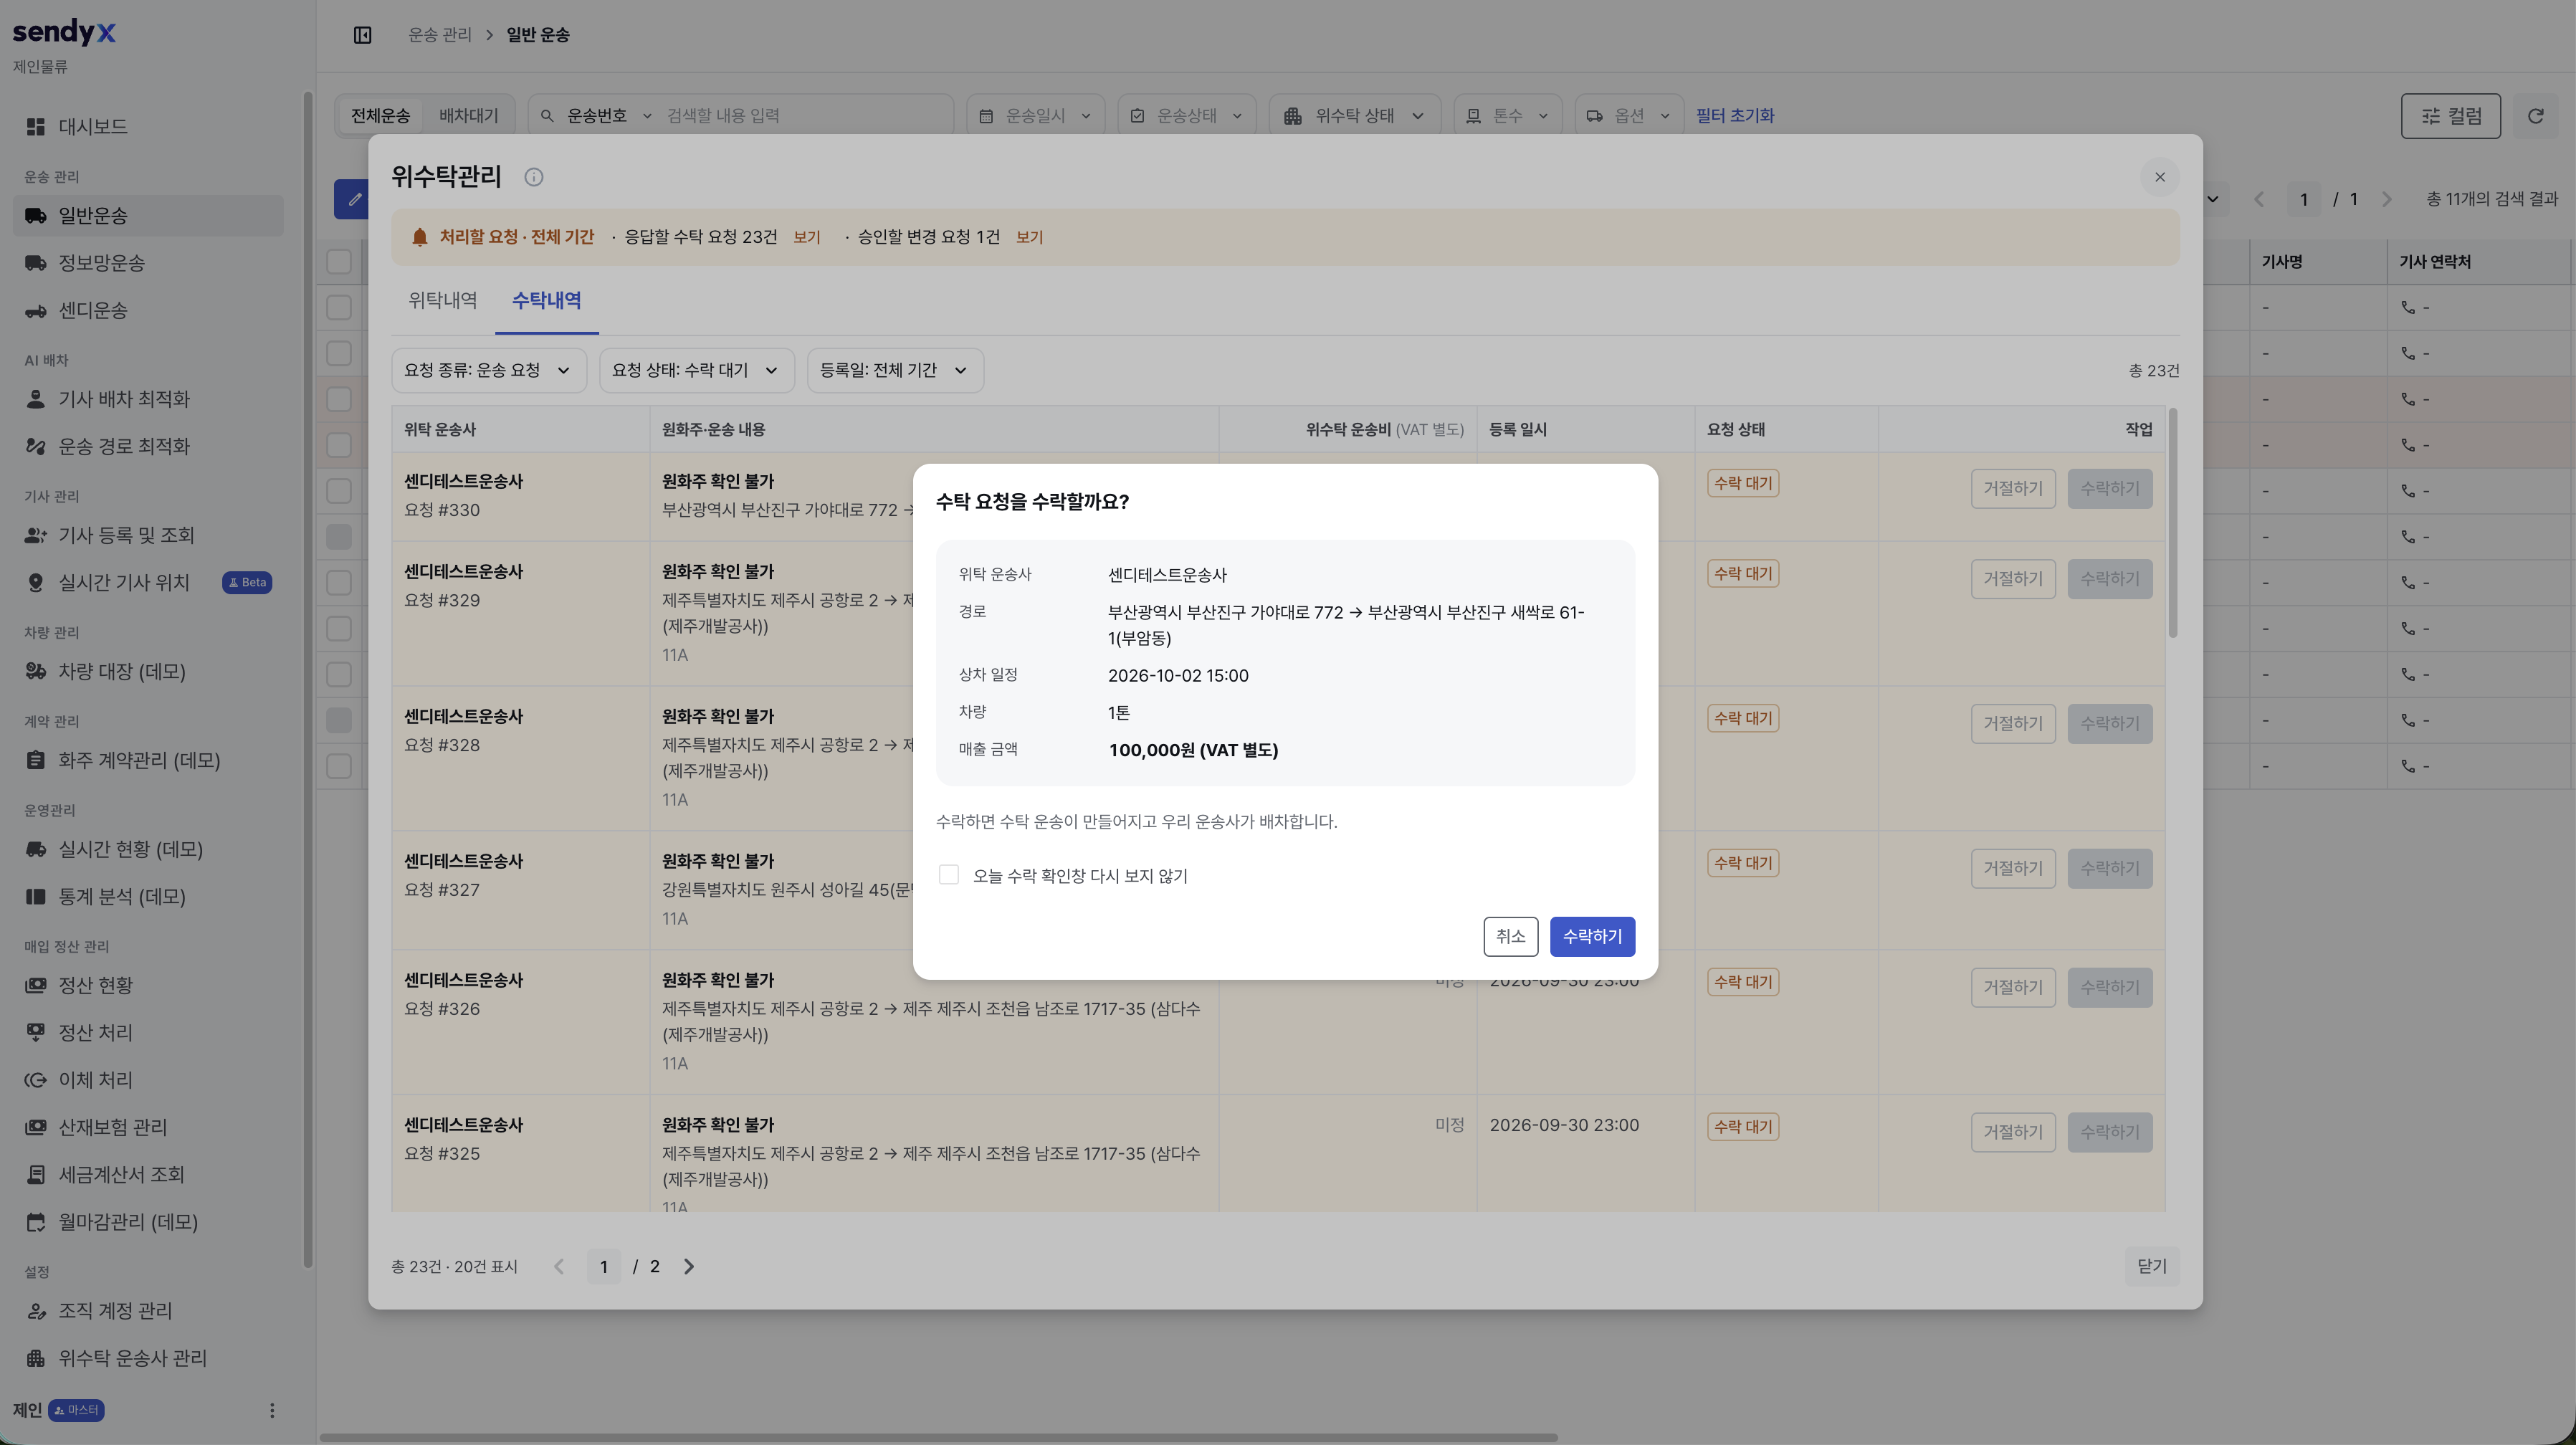The height and width of the screenshot is (1445, 2576).
Task: Expand the 등록일: 전체 기간 dropdown
Action: coord(895,370)
